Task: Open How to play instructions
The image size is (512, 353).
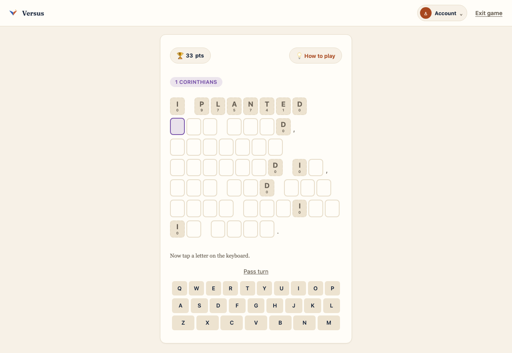Action: pos(316,56)
